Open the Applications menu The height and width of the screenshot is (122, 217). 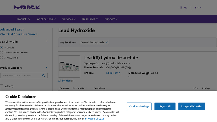coord(46,19)
